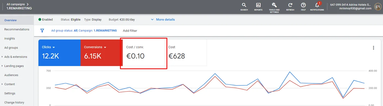Screen dimensions: 383x106
Task: Select the Cost / conv. metric card
Action: (144, 53)
